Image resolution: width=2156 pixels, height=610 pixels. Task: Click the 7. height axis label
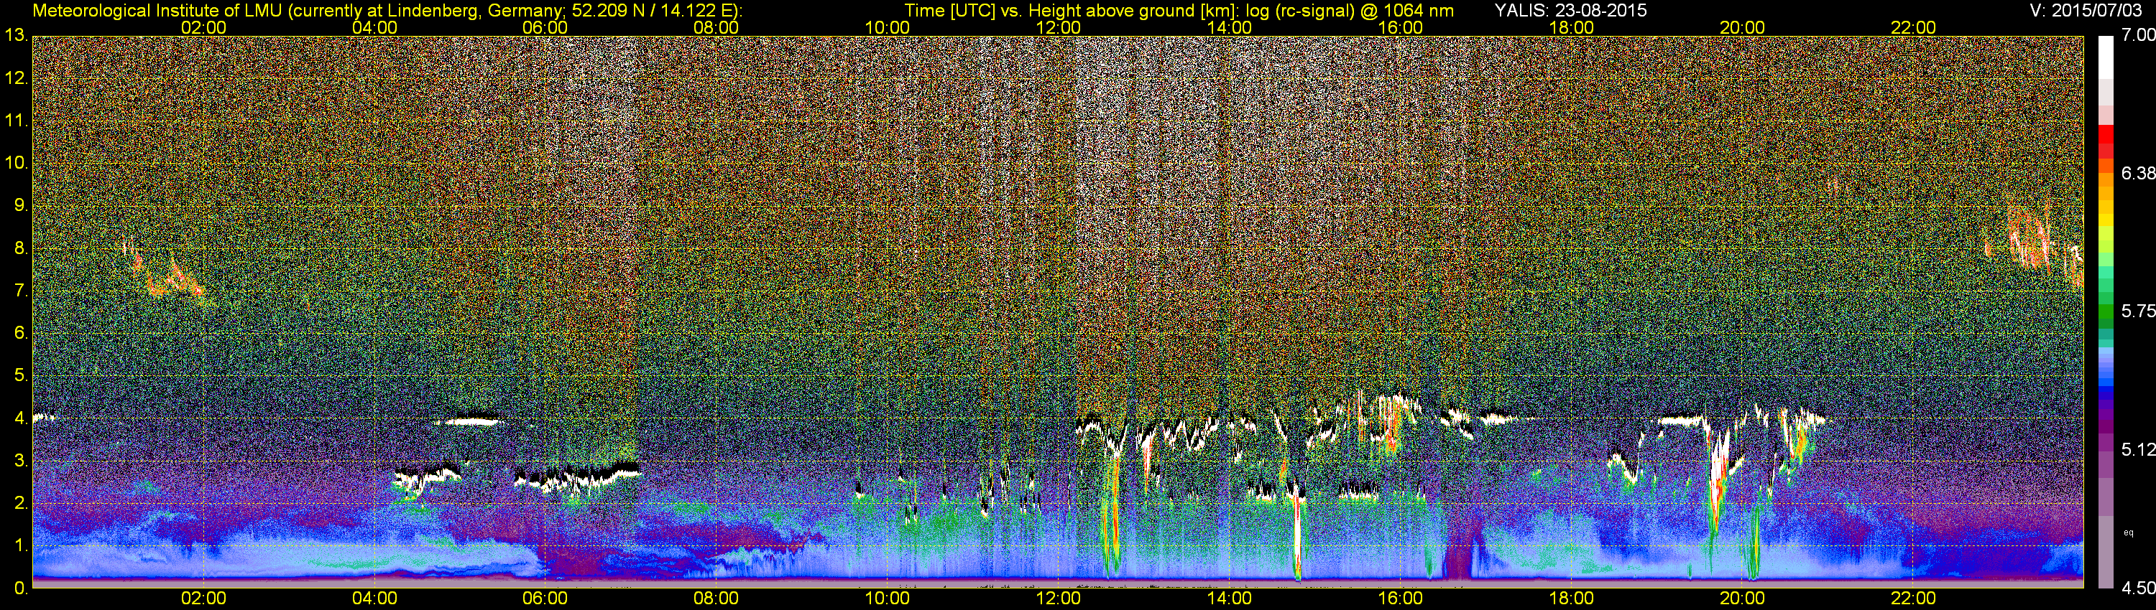point(21,291)
